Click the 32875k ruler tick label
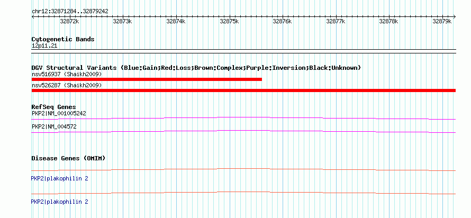 point(229,21)
